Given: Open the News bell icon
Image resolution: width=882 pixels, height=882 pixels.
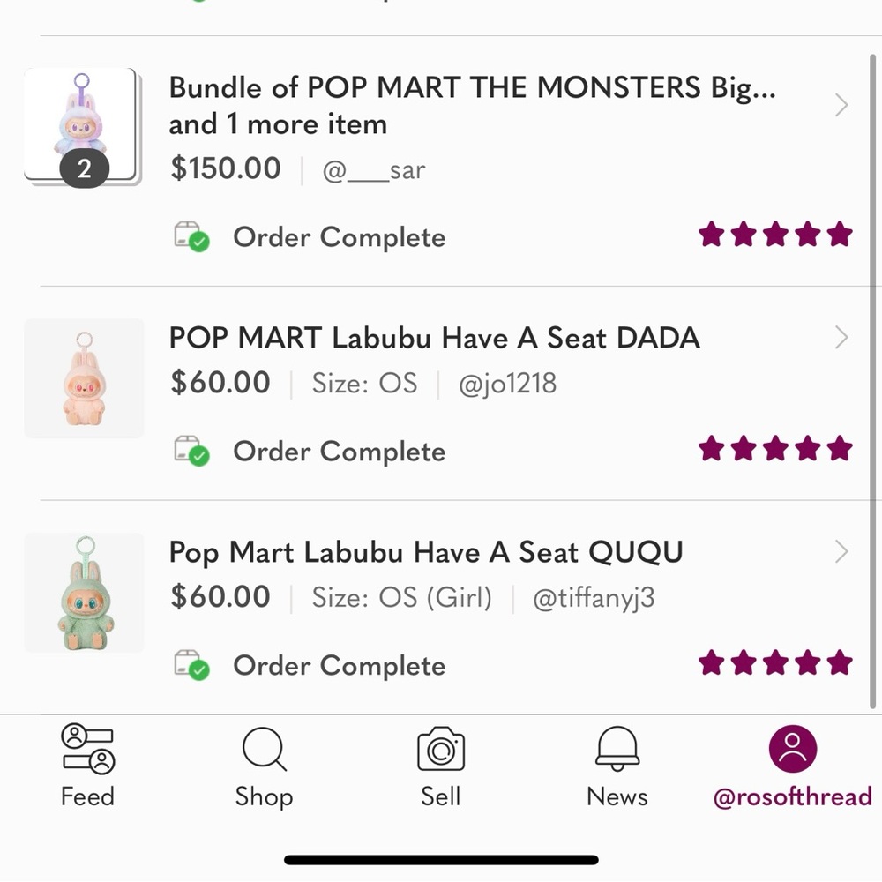Looking at the screenshot, I should click(617, 748).
